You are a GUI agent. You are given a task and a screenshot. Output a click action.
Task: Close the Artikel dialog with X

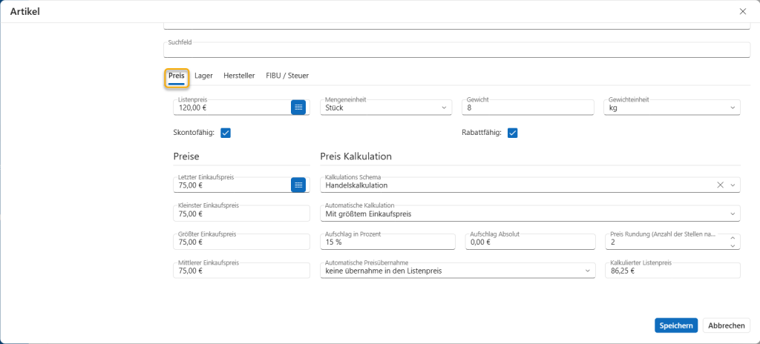743,11
